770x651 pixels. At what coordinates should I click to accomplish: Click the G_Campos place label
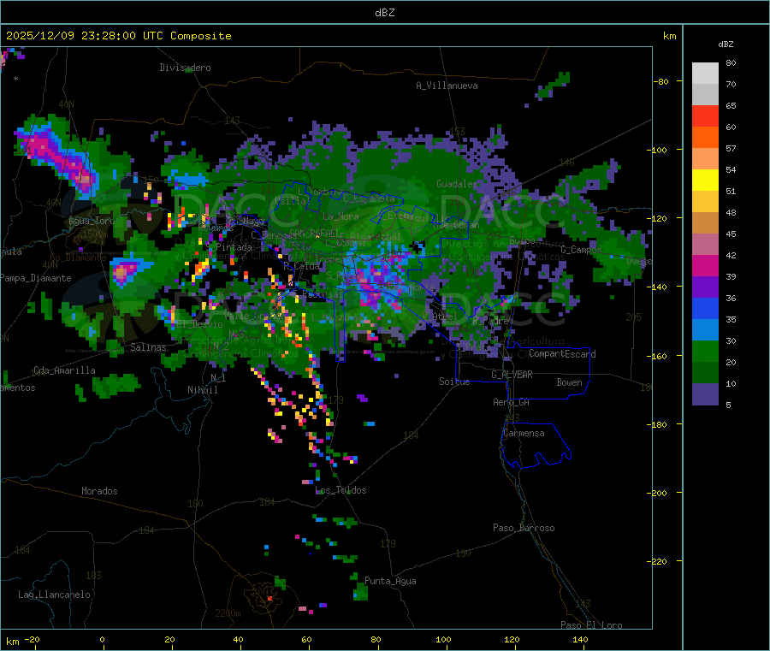[581, 250]
